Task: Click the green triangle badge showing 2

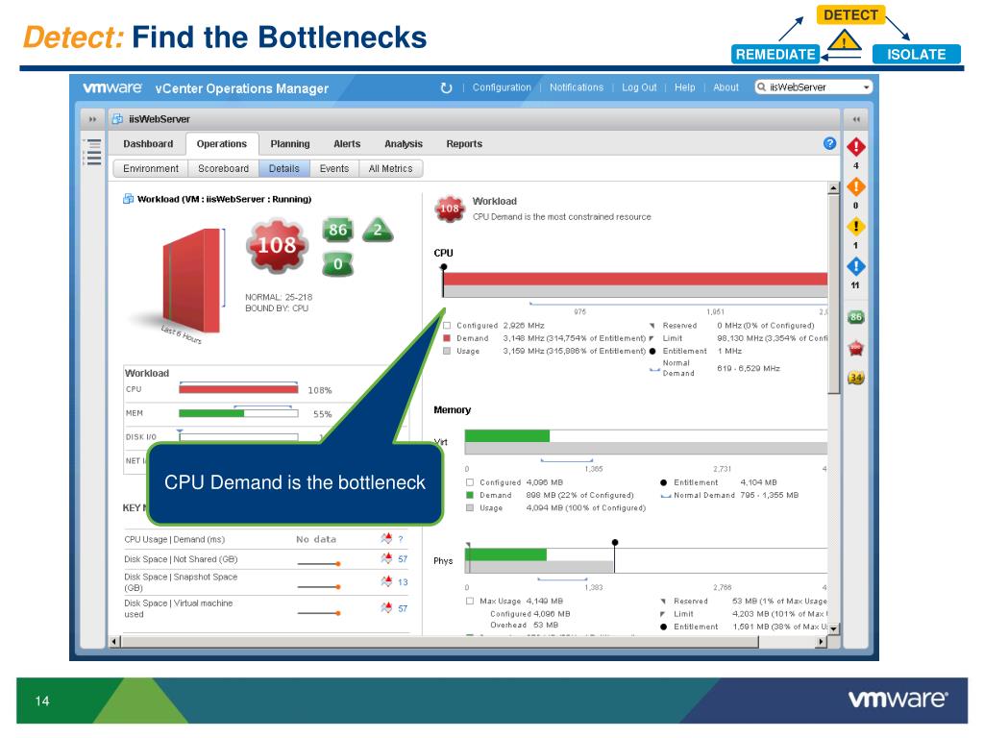Action: click(378, 230)
